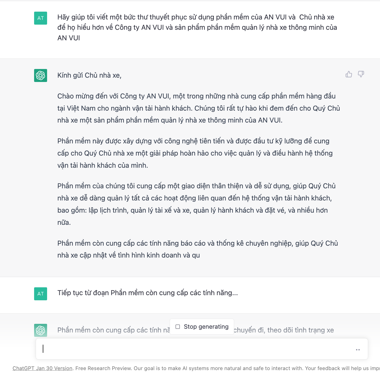Open the ChatGPT Jan 30 Version link
380x382 pixels.
point(42,368)
